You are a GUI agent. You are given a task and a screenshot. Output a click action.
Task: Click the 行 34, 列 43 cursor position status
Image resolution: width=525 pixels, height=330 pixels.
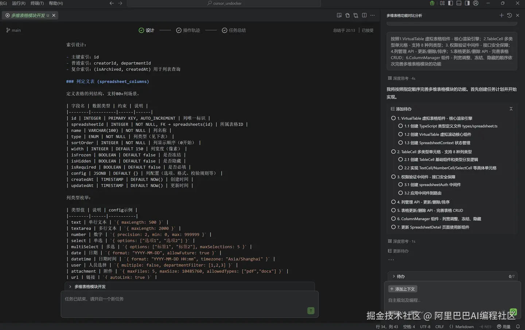pyautogui.click(x=387, y=327)
